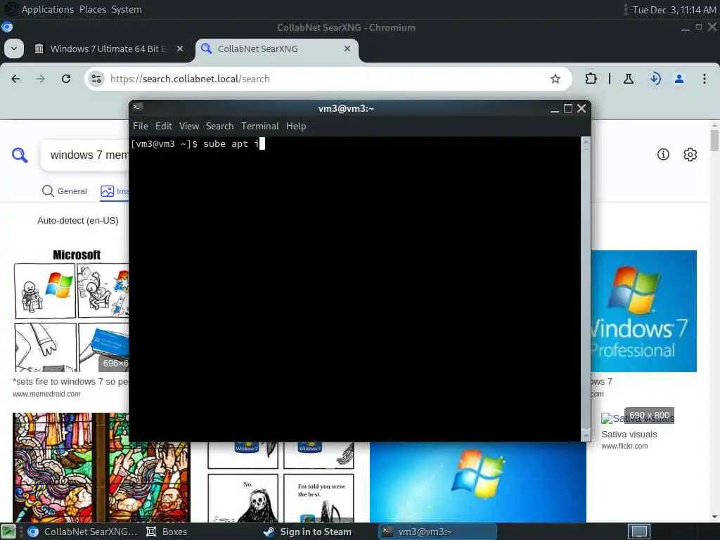Viewport: 720px width, 540px height.
Task: Close the Windows 7 Ultimate tab
Action: point(180,49)
